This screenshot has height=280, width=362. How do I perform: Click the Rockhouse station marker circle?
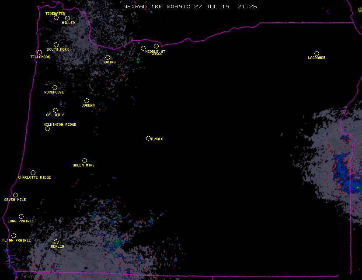(x=55, y=88)
